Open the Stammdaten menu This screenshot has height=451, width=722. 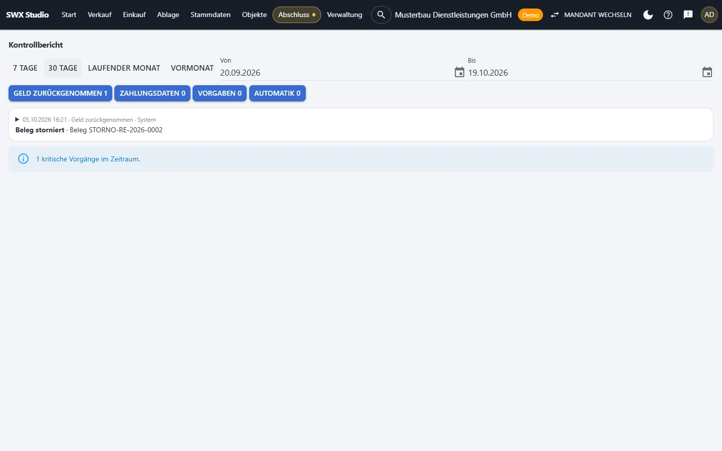coord(211,15)
